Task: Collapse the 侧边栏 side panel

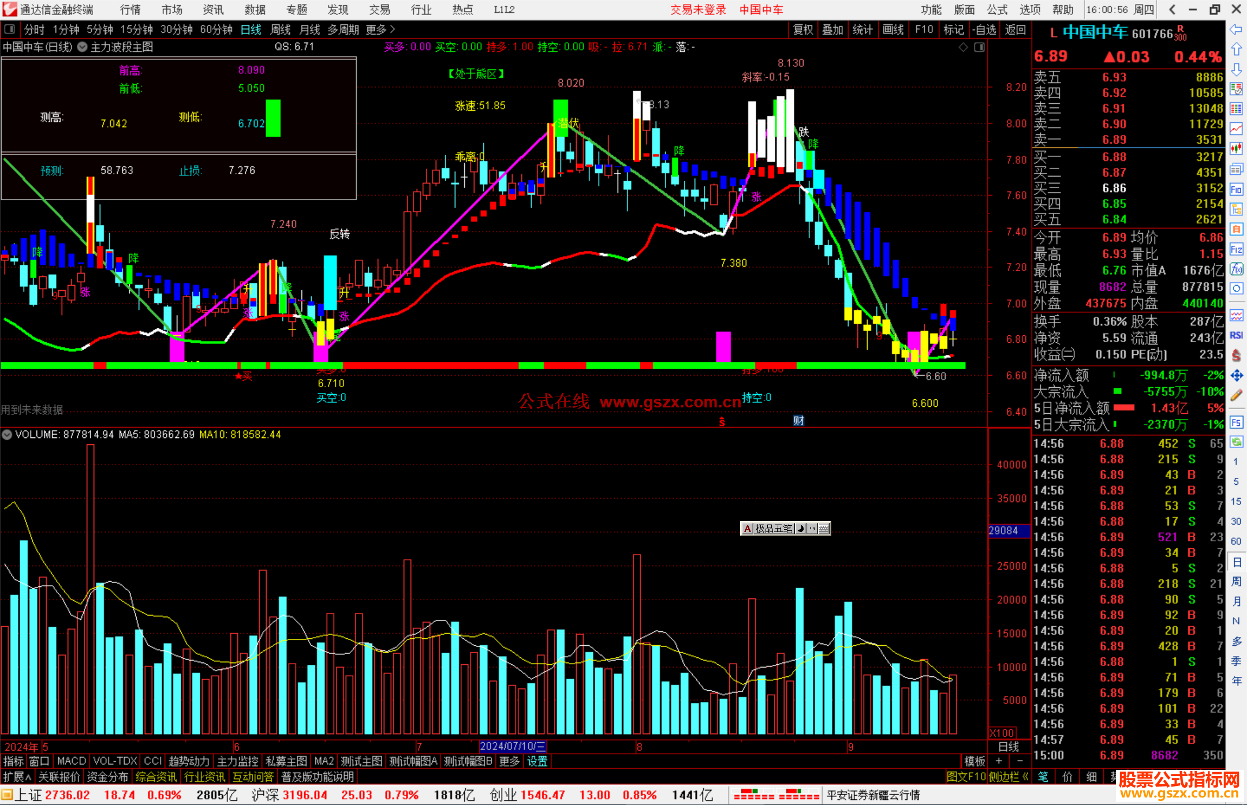Action: pyautogui.click(x=1009, y=777)
